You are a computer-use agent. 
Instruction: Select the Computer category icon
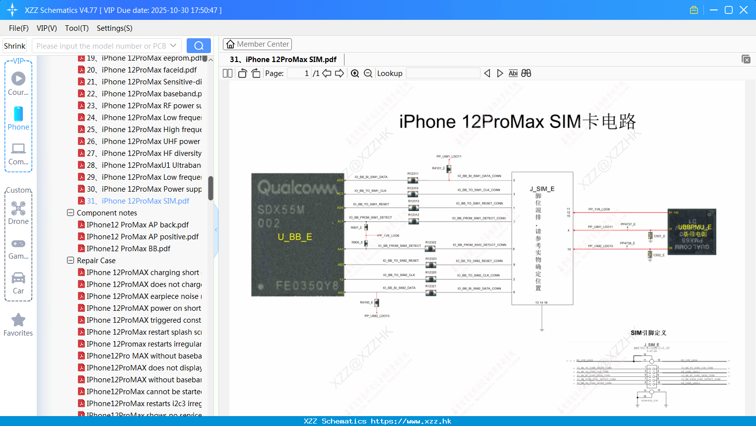(x=18, y=154)
